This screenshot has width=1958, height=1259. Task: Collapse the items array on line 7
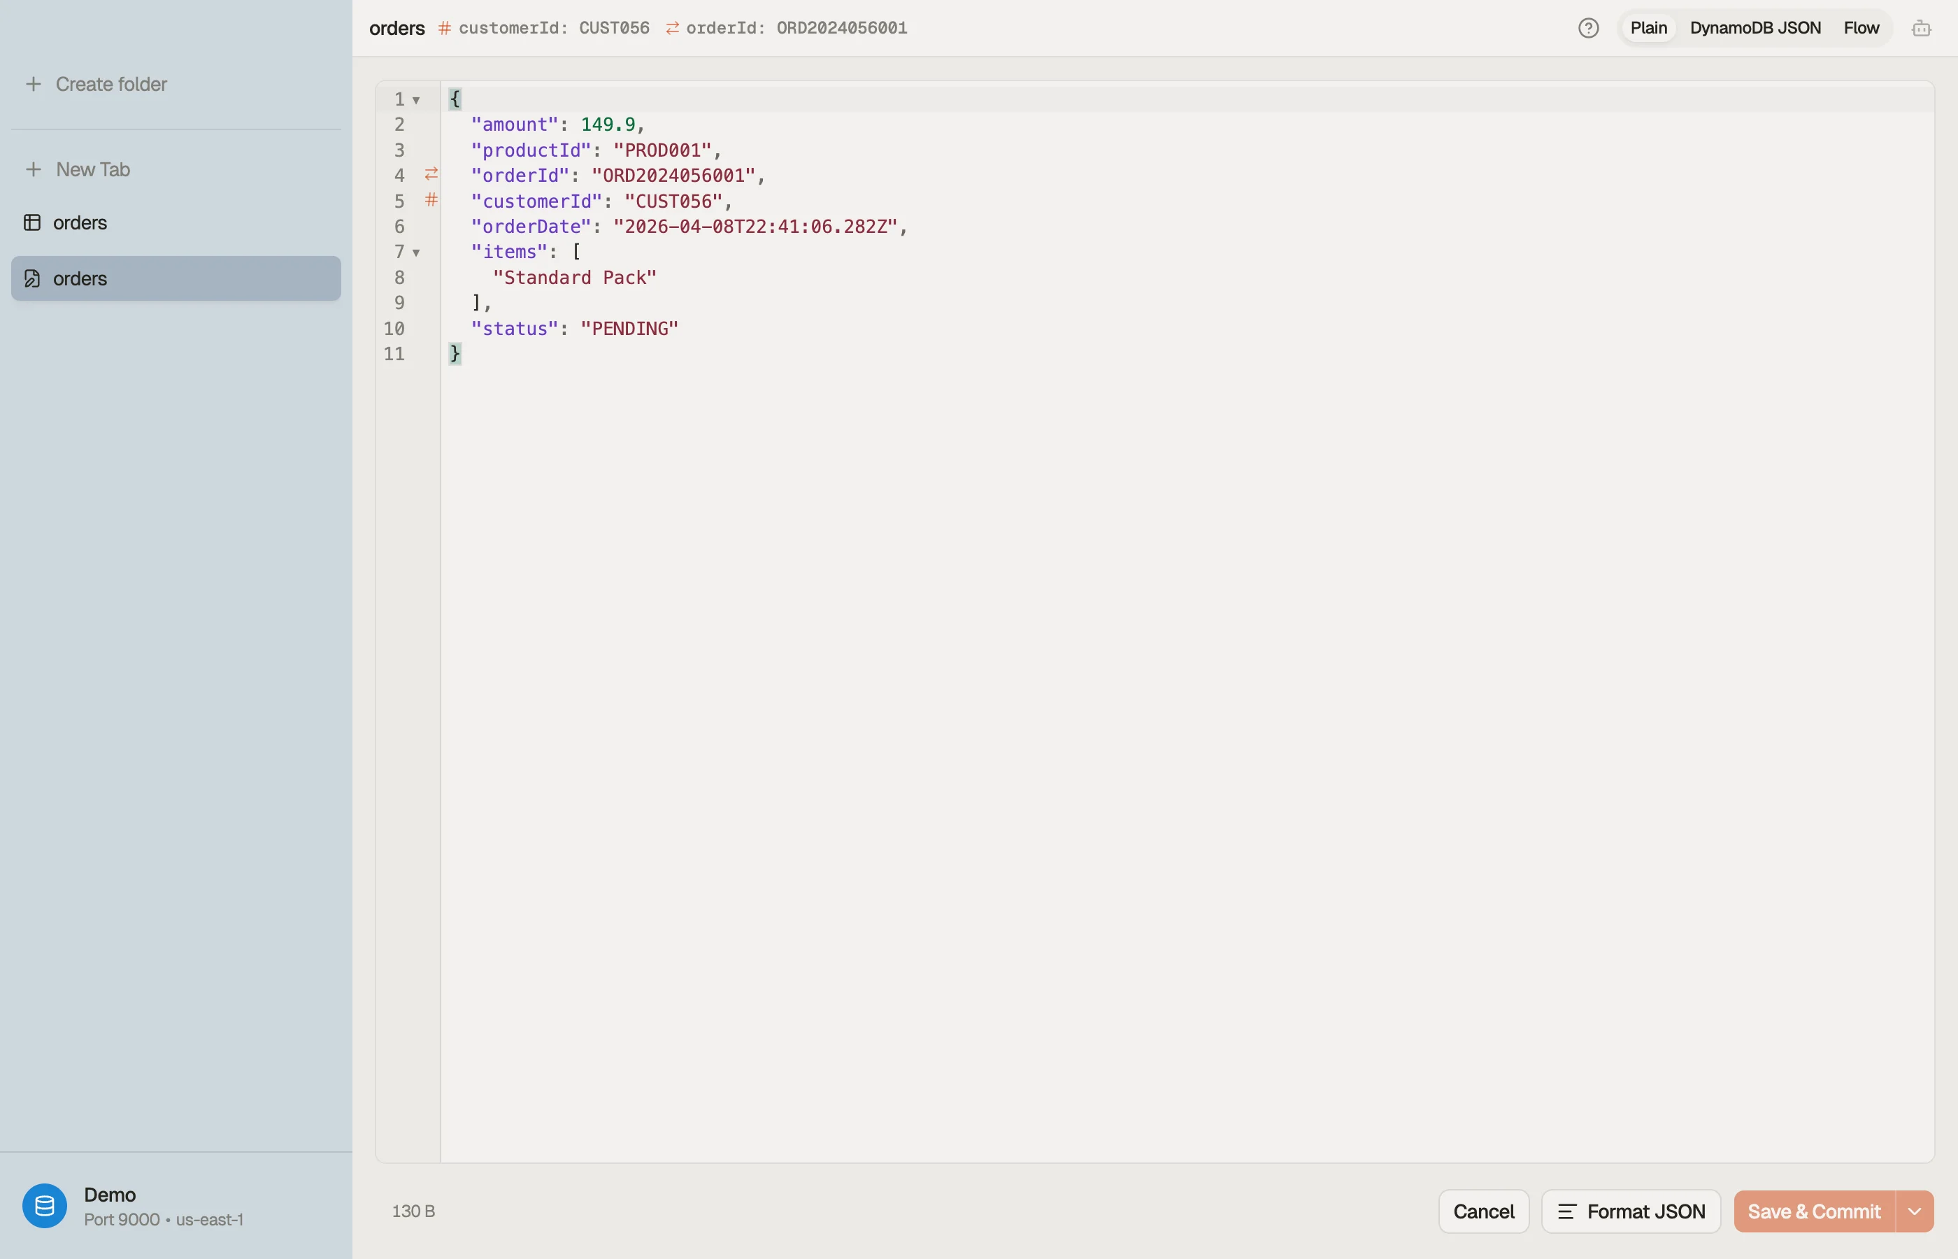pyautogui.click(x=416, y=252)
